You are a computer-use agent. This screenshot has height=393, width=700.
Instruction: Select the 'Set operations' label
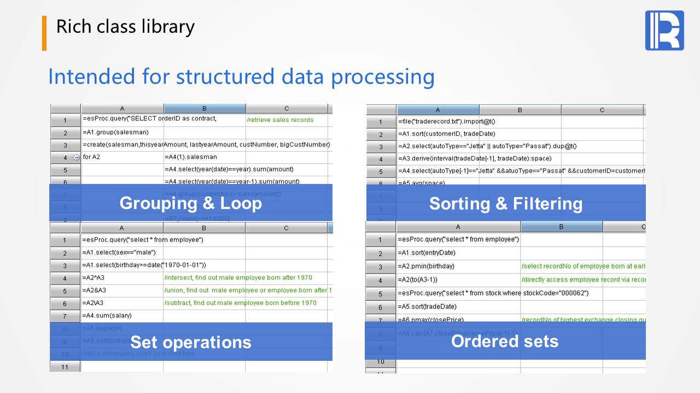click(191, 342)
